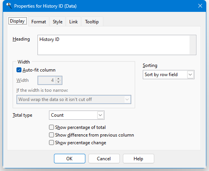Image resolution: width=209 pixels, height=171 pixels.
Task: Select the Display tab
Action: tap(18, 21)
